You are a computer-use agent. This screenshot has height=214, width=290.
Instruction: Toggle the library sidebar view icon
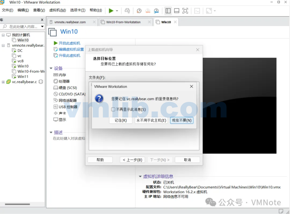168,11
